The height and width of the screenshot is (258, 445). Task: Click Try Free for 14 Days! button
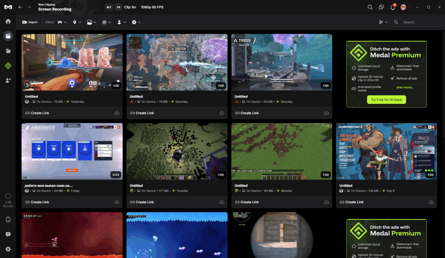click(x=386, y=100)
